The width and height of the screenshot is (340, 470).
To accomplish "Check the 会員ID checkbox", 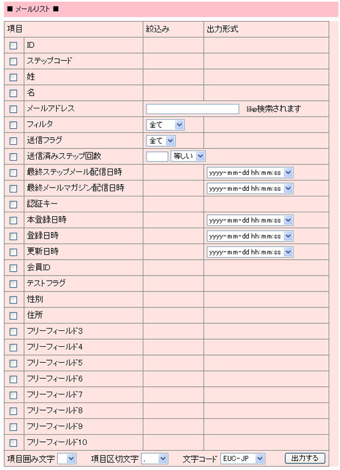I will point(13,268).
